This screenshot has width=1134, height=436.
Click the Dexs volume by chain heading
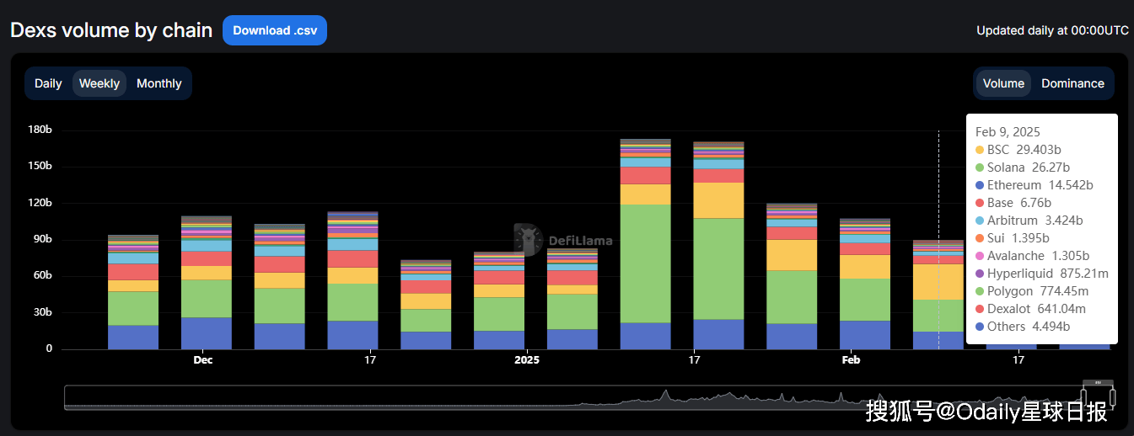tap(111, 30)
